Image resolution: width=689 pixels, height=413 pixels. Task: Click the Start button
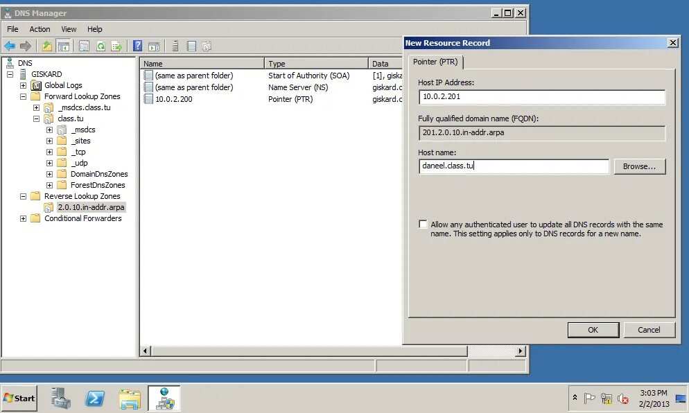(x=19, y=398)
